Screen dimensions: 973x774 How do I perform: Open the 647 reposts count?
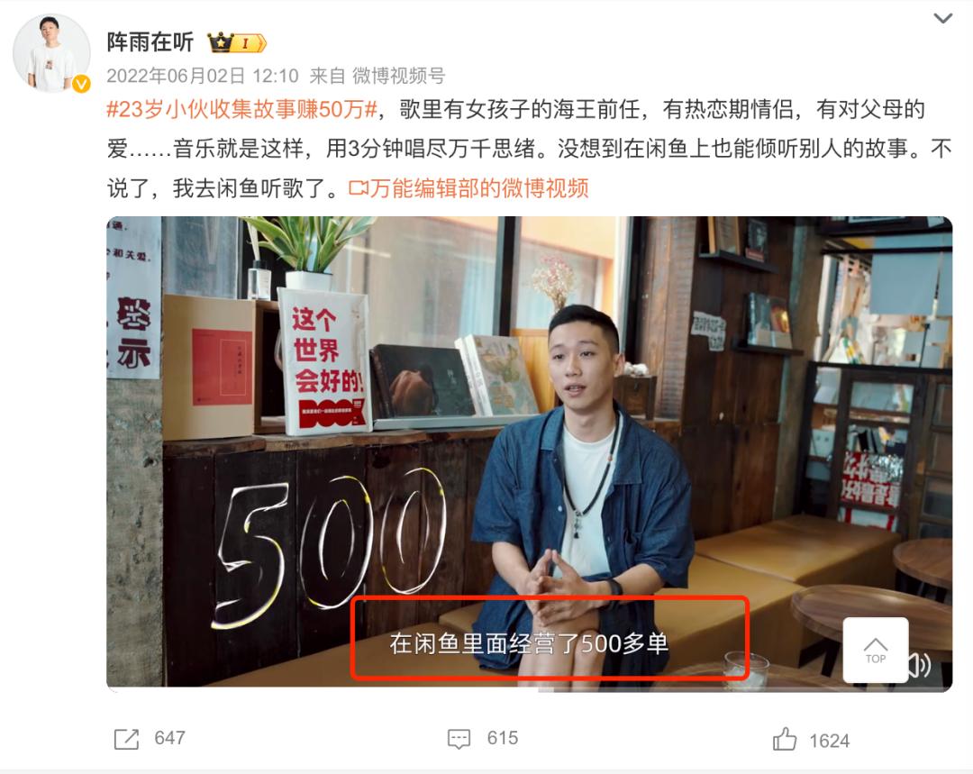pyautogui.click(x=169, y=738)
